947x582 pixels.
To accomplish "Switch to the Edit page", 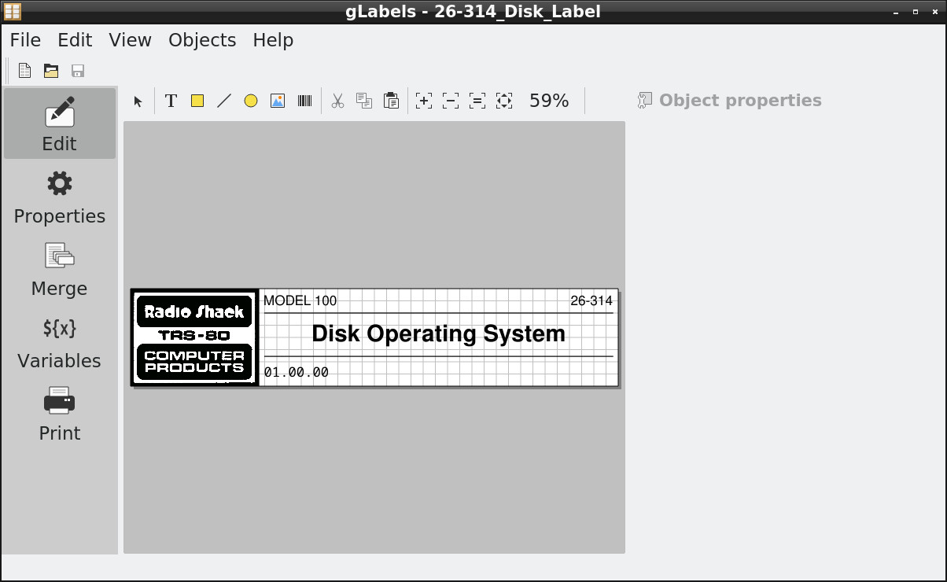I will point(60,123).
